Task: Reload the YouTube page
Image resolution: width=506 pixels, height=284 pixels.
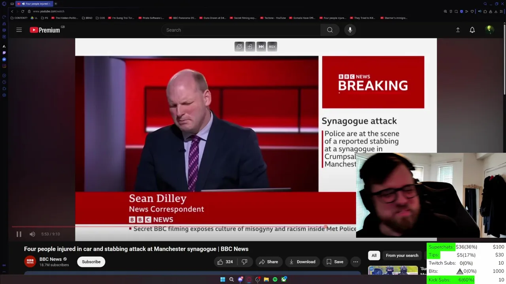Action: 23,11
